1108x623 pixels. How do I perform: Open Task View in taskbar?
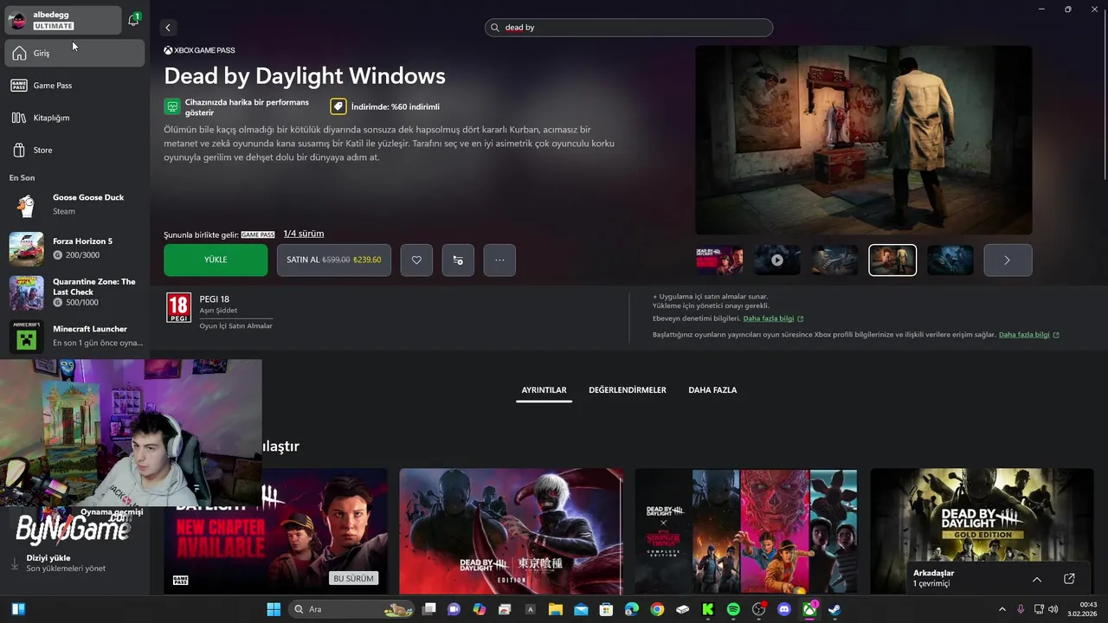pos(428,609)
